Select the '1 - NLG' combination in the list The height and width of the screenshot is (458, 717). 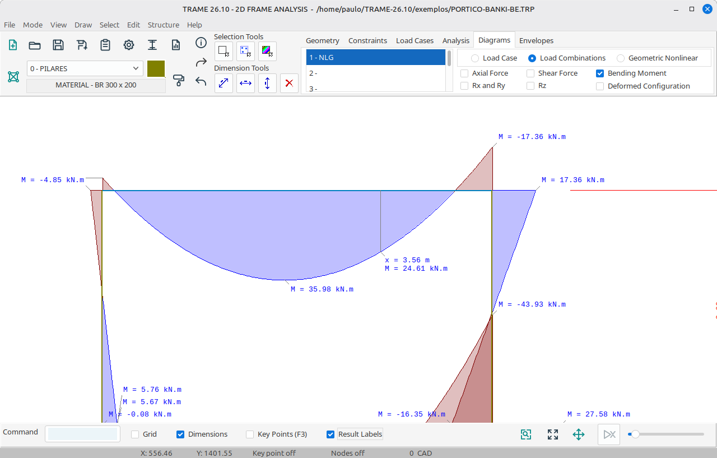[376, 58]
